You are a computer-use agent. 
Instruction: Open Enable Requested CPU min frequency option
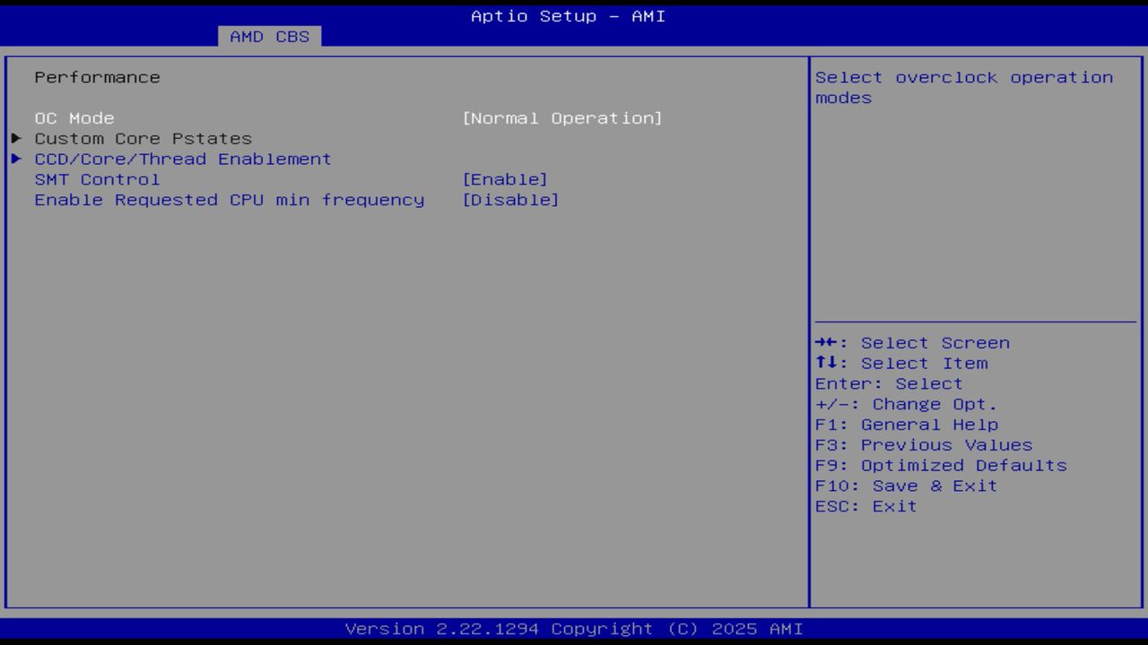[513, 200]
